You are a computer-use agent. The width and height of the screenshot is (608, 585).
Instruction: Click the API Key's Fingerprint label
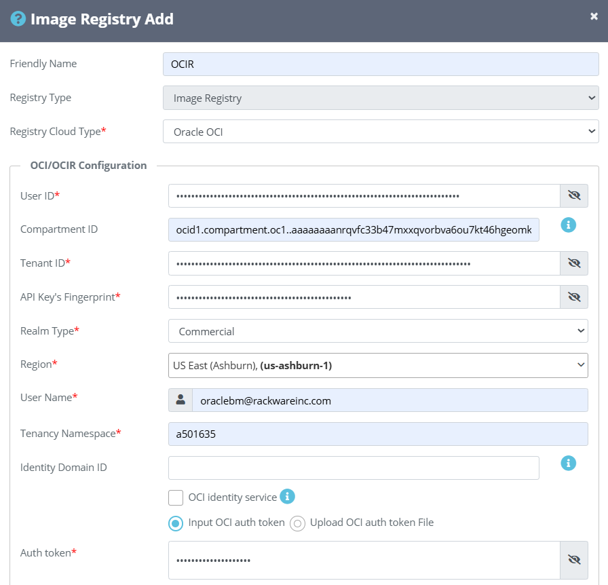[x=70, y=297]
